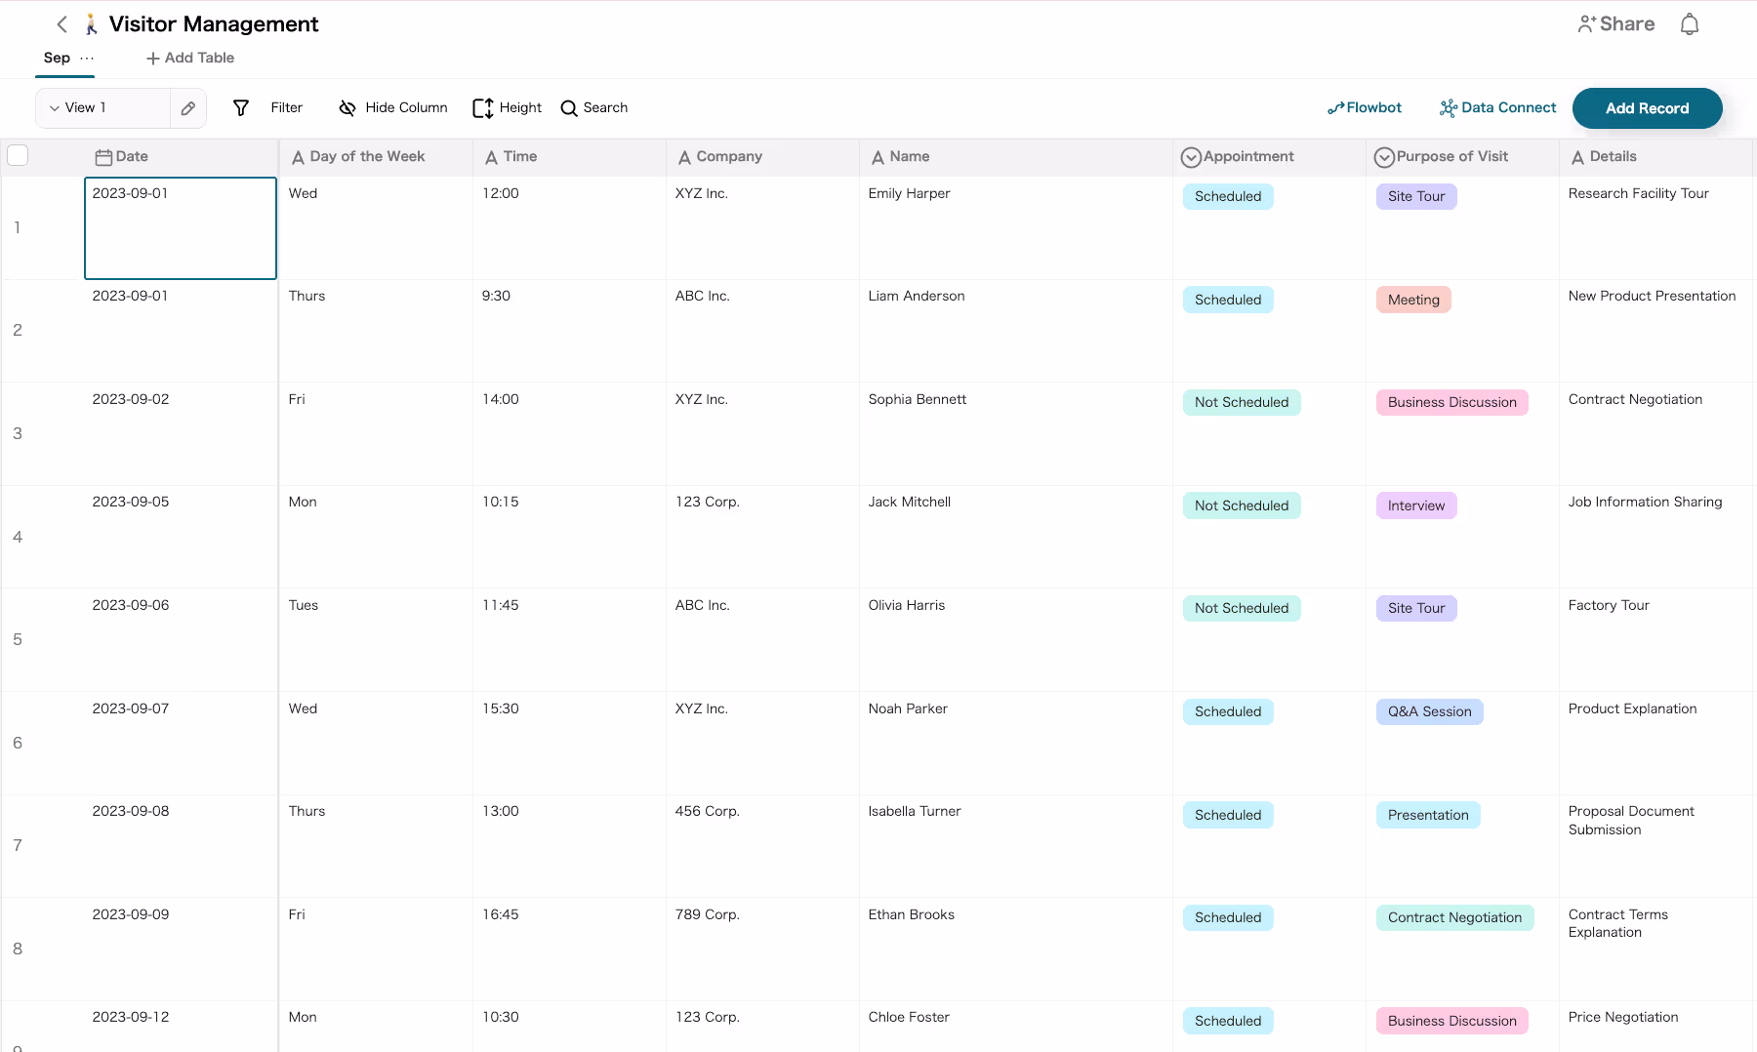
Task: Open Purpose of Visit column header
Action: (x=1441, y=156)
